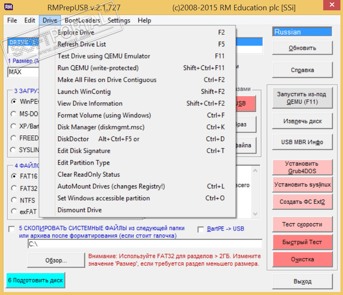Select the WinPE bootloader radio option
The height and width of the screenshot is (295, 343).
[14, 101]
